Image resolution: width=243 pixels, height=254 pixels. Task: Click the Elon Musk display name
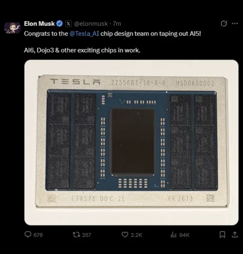coord(39,24)
